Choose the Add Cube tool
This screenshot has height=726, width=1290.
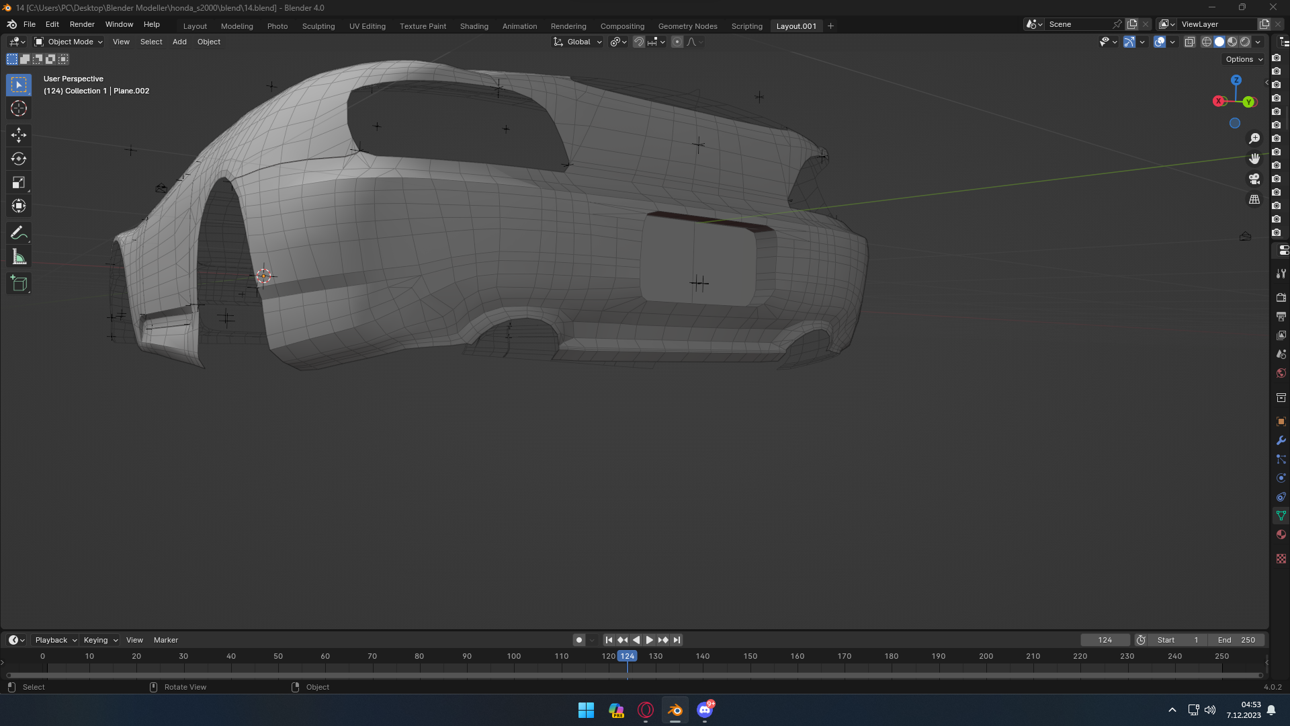[19, 284]
